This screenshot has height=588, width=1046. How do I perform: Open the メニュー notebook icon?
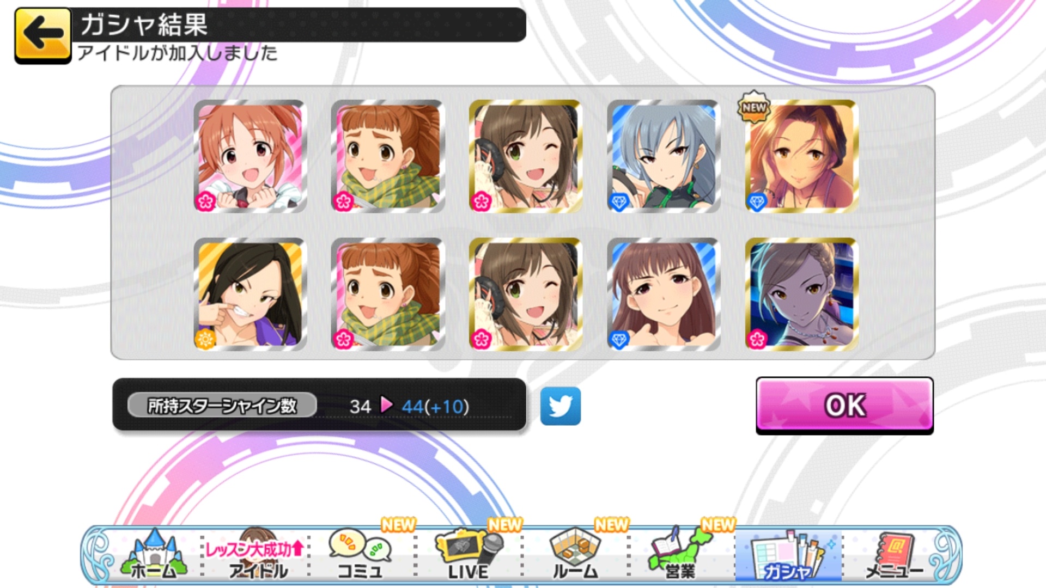[x=895, y=554]
